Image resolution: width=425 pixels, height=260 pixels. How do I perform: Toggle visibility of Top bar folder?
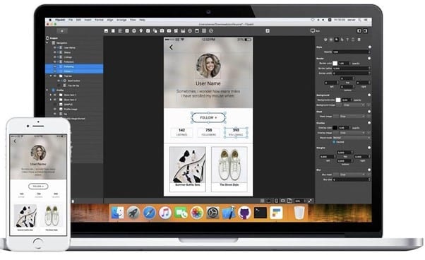(55, 76)
